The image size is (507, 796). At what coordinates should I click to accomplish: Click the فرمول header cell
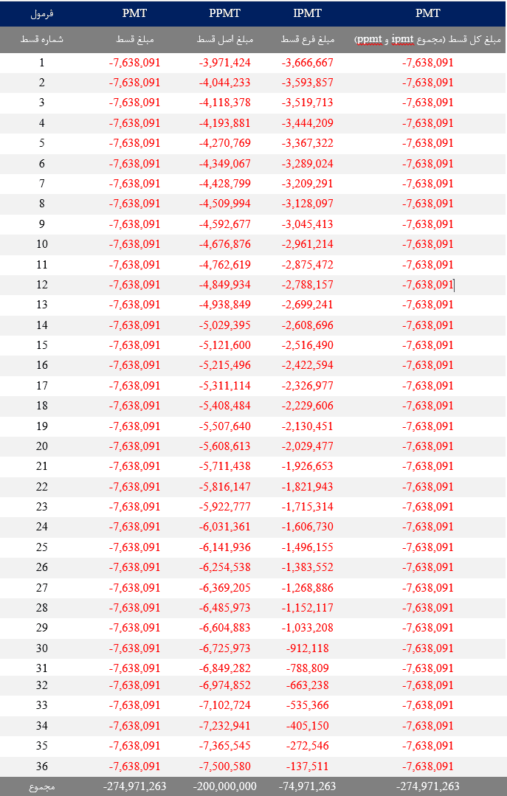pyautogui.click(x=41, y=14)
